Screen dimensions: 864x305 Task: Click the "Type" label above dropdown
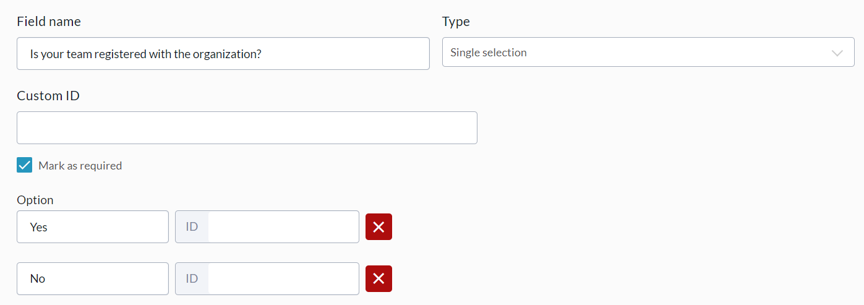click(x=456, y=22)
